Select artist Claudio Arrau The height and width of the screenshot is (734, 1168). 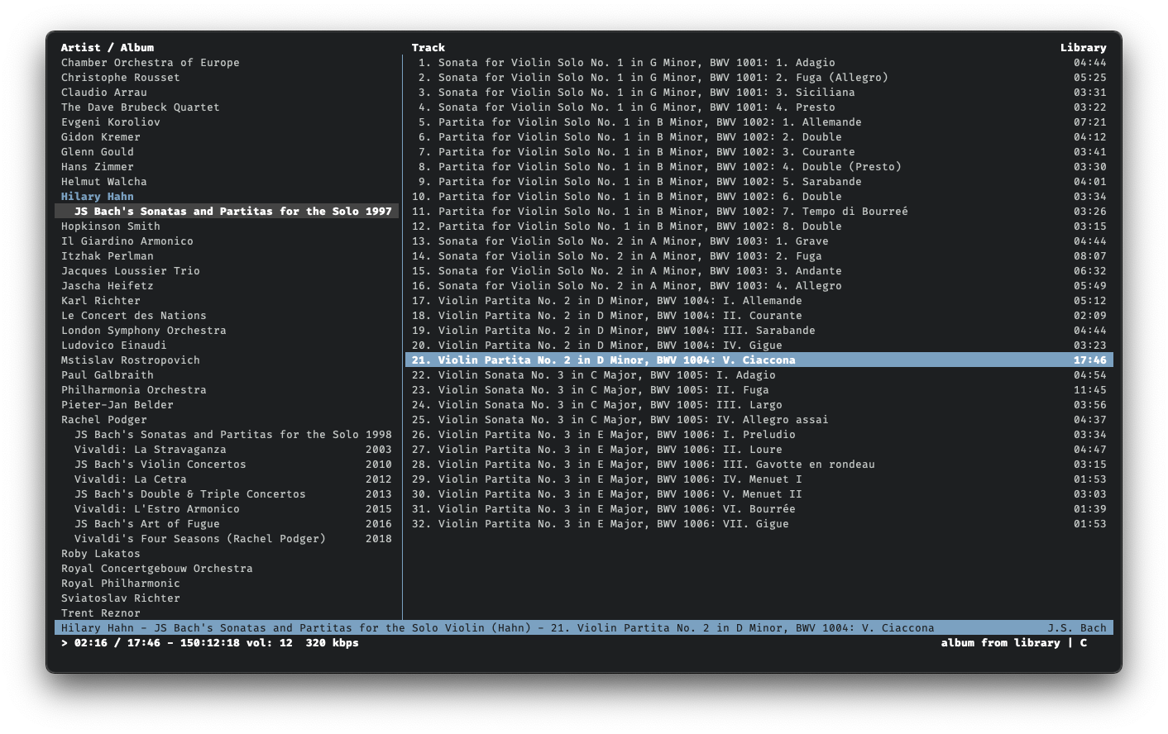(103, 93)
